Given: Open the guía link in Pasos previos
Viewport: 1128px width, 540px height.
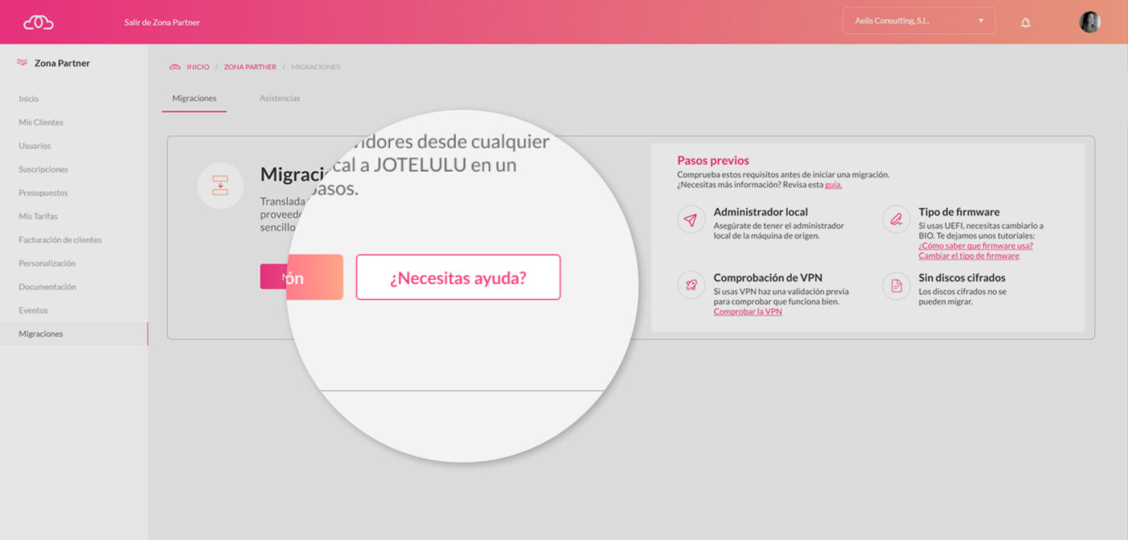Looking at the screenshot, I should coord(833,185).
